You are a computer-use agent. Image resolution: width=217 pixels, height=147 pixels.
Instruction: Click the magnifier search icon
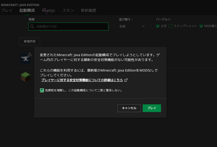pyautogui.click(x=32, y=26)
